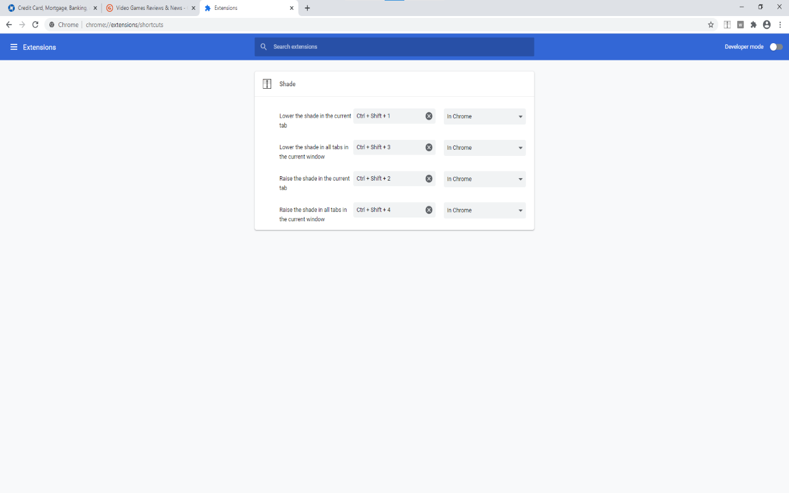Click the search magnifier icon
The width and height of the screenshot is (789, 493).
[x=264, y=47]
